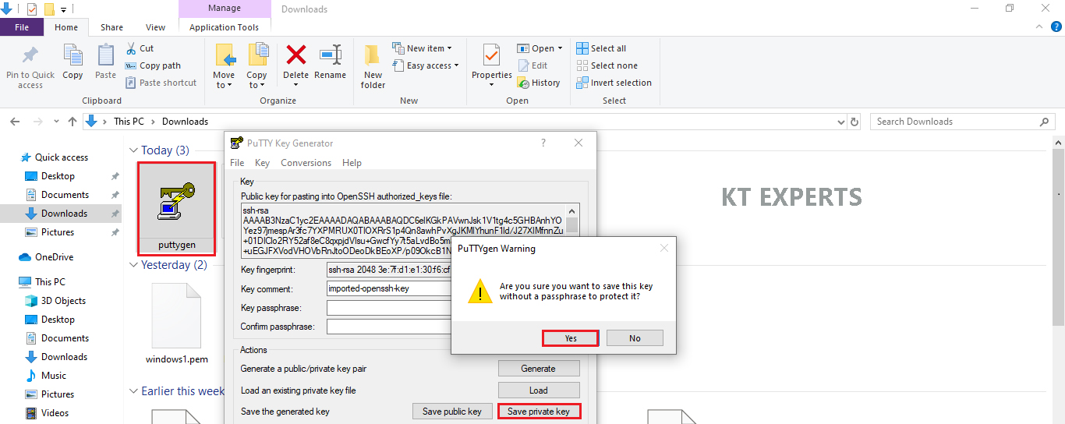The width and height of the screenshot is (1065, 424).
Task: Click Copy path in ribbon
Action: [153, 65]
